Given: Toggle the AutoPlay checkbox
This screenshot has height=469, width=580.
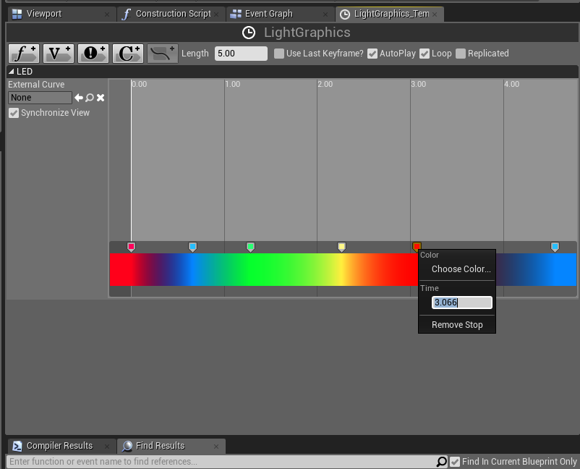Looking at the screenshot, I should (x=372, y=54).
